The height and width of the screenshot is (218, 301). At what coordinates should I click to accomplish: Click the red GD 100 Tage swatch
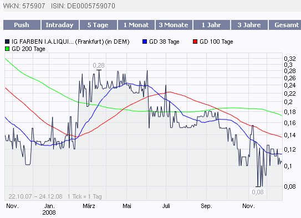click(x=195, y=41)
